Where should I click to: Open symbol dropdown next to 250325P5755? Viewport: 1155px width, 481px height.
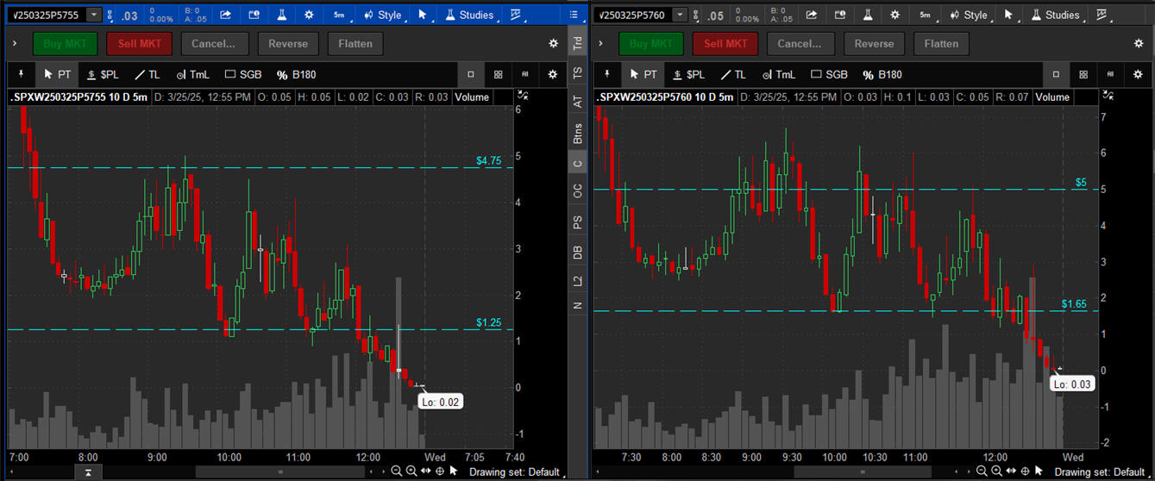(93, 16)
